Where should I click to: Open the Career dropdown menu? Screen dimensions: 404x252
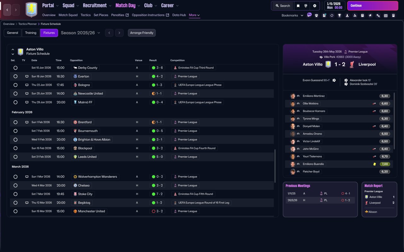coord(170,5)
